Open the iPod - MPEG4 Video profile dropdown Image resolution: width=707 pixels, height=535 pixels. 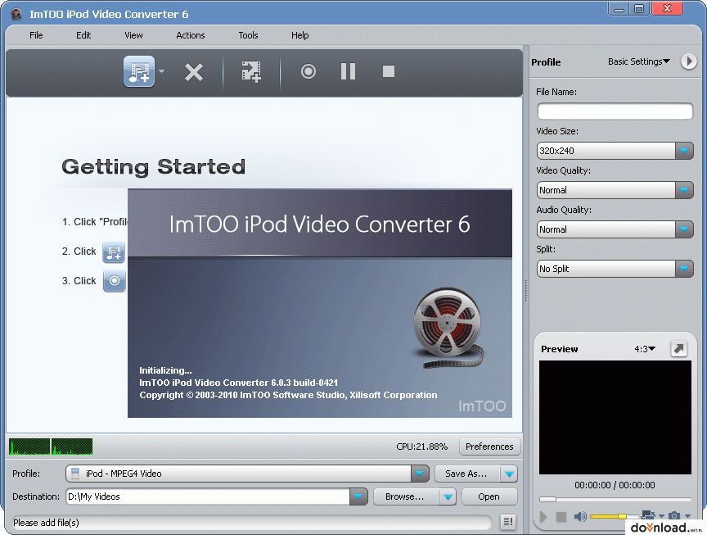[x=419, y=474]
